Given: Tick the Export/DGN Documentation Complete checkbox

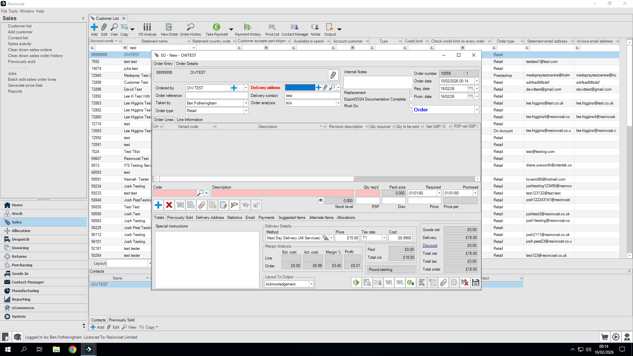Looking at the screenshot, I should coord(411,99).
